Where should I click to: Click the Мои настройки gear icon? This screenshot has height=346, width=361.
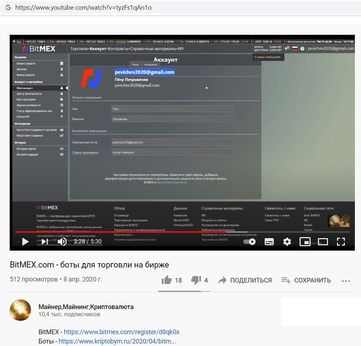[61, 99]
